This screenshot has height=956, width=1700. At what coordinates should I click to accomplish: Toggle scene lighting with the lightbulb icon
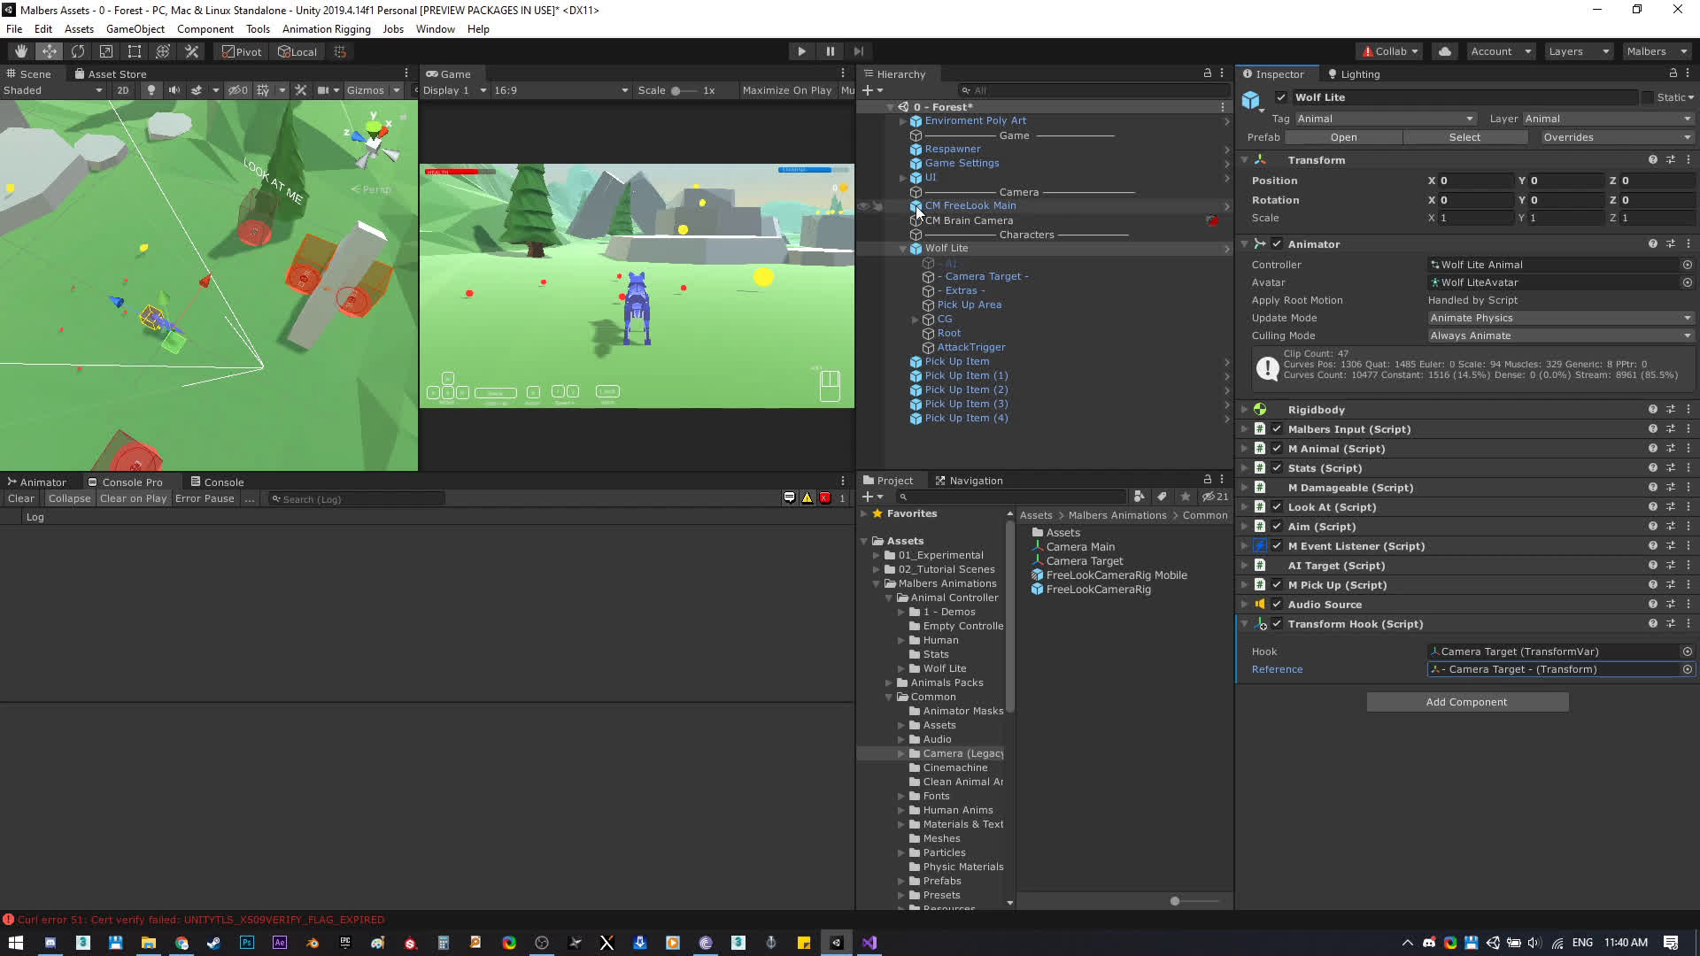coord(151,90)
